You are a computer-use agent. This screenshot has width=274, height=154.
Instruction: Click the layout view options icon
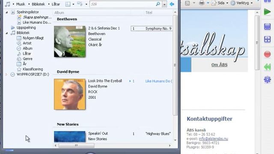point(68,4)
